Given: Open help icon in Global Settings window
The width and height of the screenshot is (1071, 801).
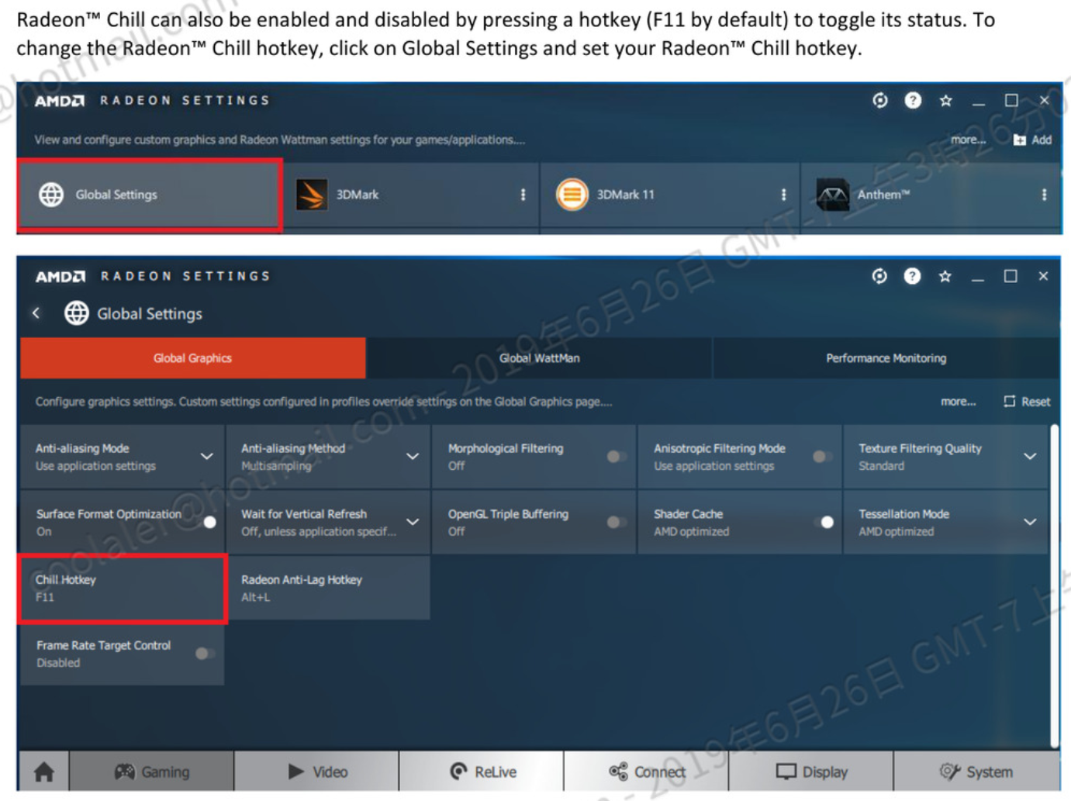Looking at the screenshot, I should (912, 276).
